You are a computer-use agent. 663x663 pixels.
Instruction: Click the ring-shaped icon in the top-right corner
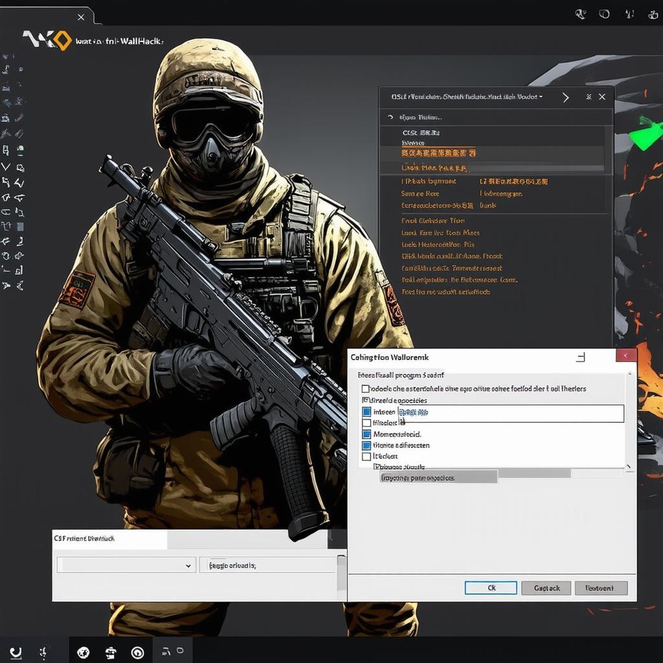605,13
